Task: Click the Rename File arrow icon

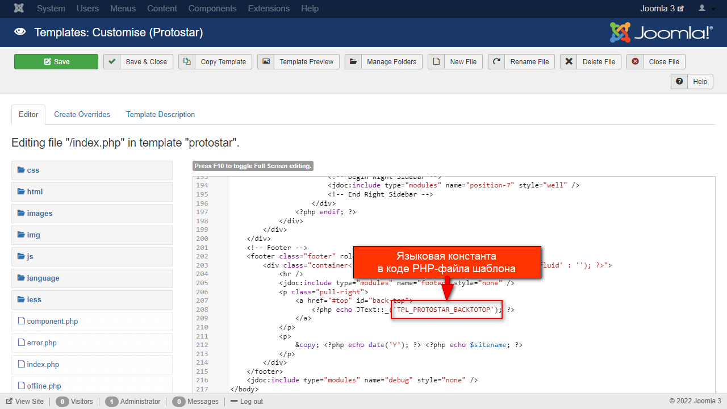Action: (497, 61)
